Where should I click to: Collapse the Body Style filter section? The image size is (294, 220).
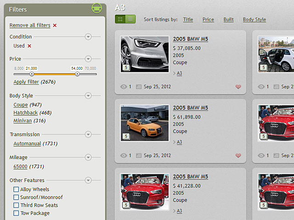click(88, 96)
